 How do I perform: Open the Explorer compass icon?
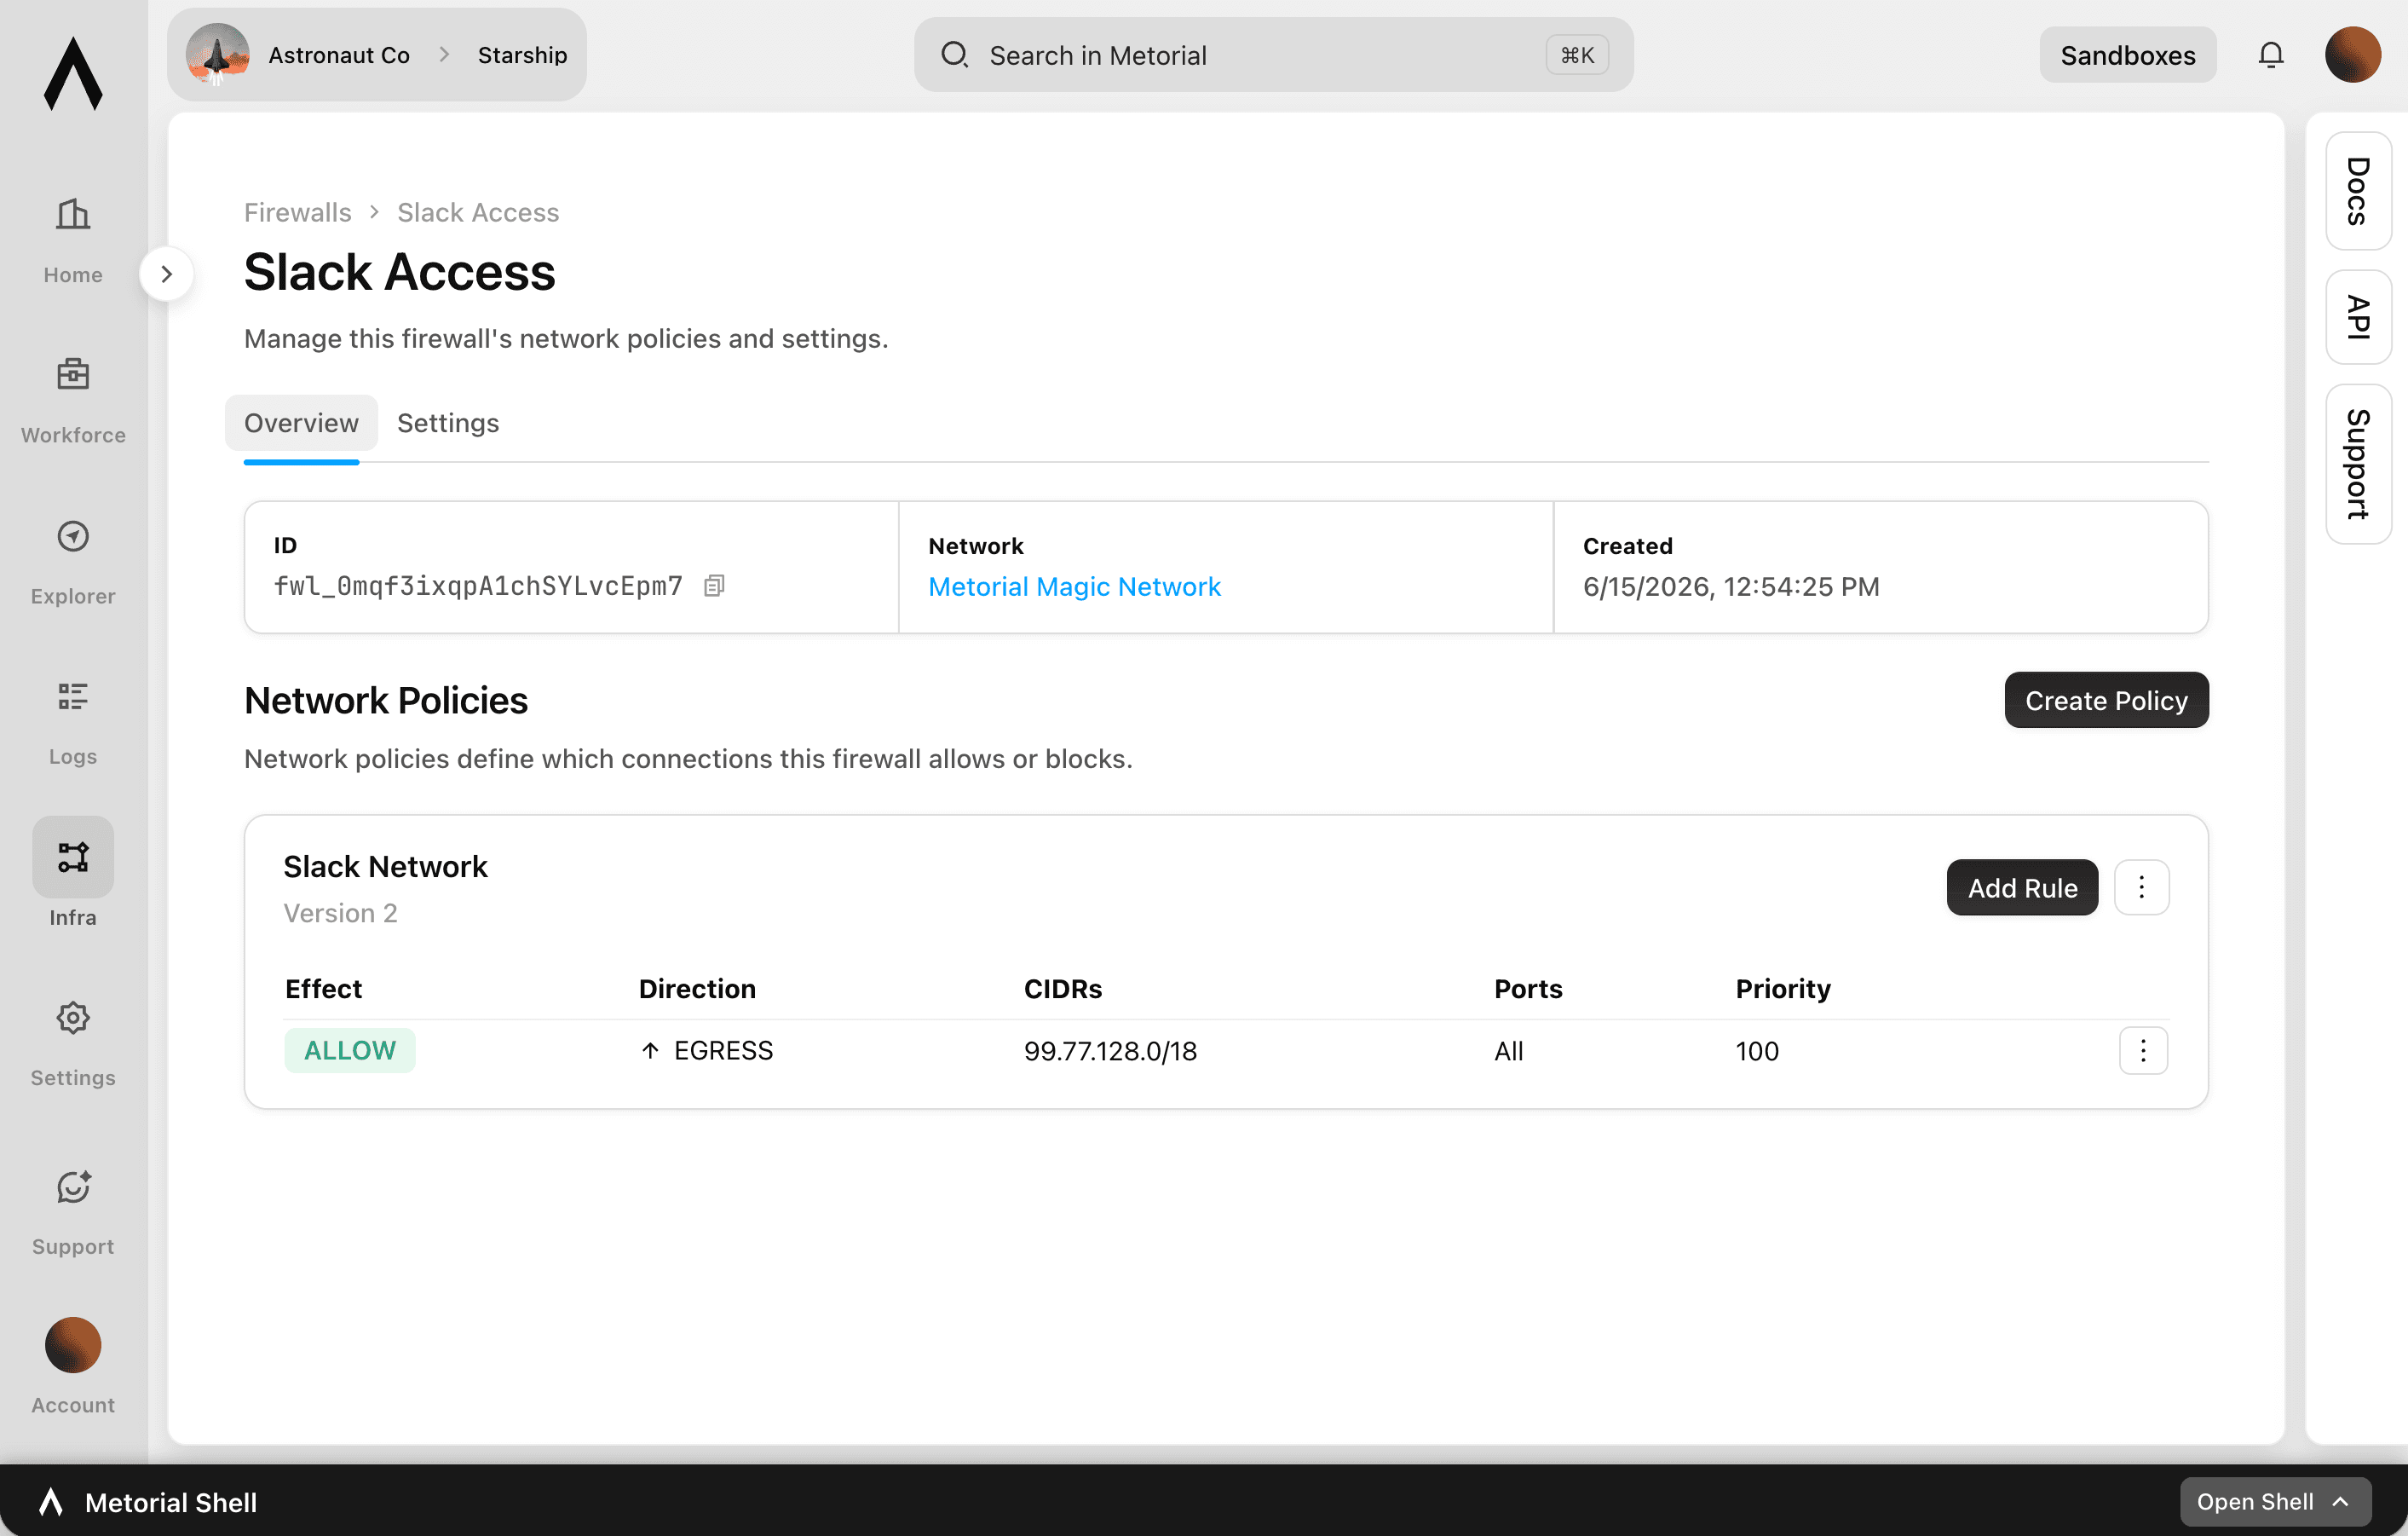click(73, 536)
